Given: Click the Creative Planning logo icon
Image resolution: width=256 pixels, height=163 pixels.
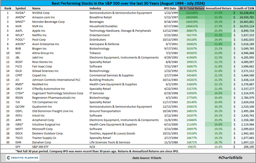Looking at the screenshot, I should (x=5, y=157).
